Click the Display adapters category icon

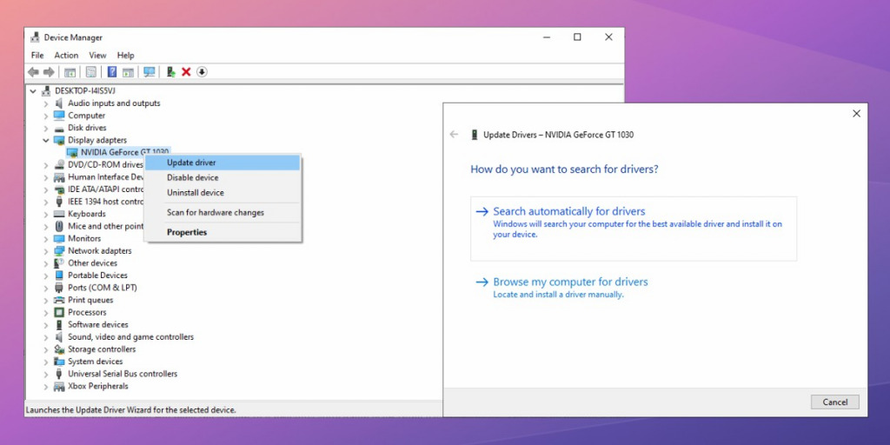pyautogui.click(x=59, y=140)
